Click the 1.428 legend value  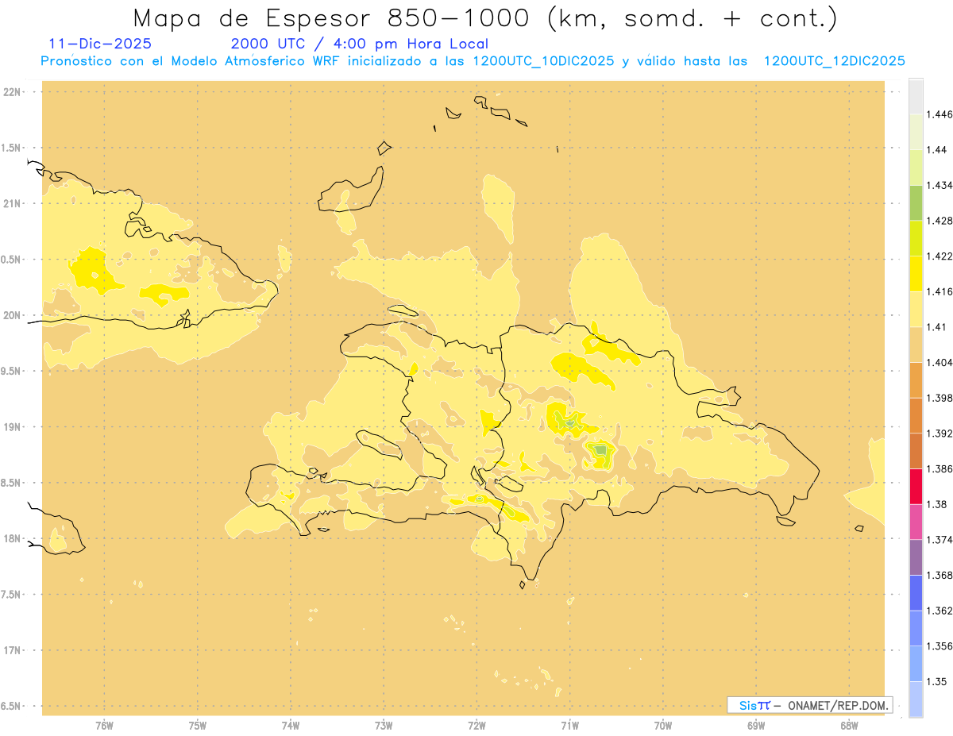click(939, 221)
